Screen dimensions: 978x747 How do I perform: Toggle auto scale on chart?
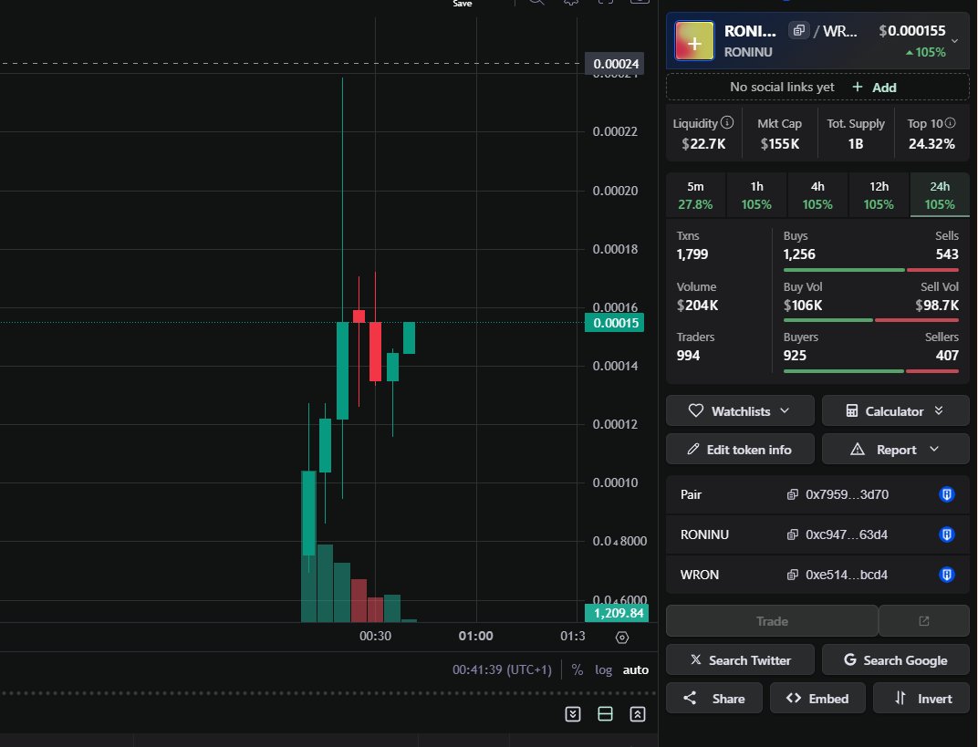click(x=636, y=669)
